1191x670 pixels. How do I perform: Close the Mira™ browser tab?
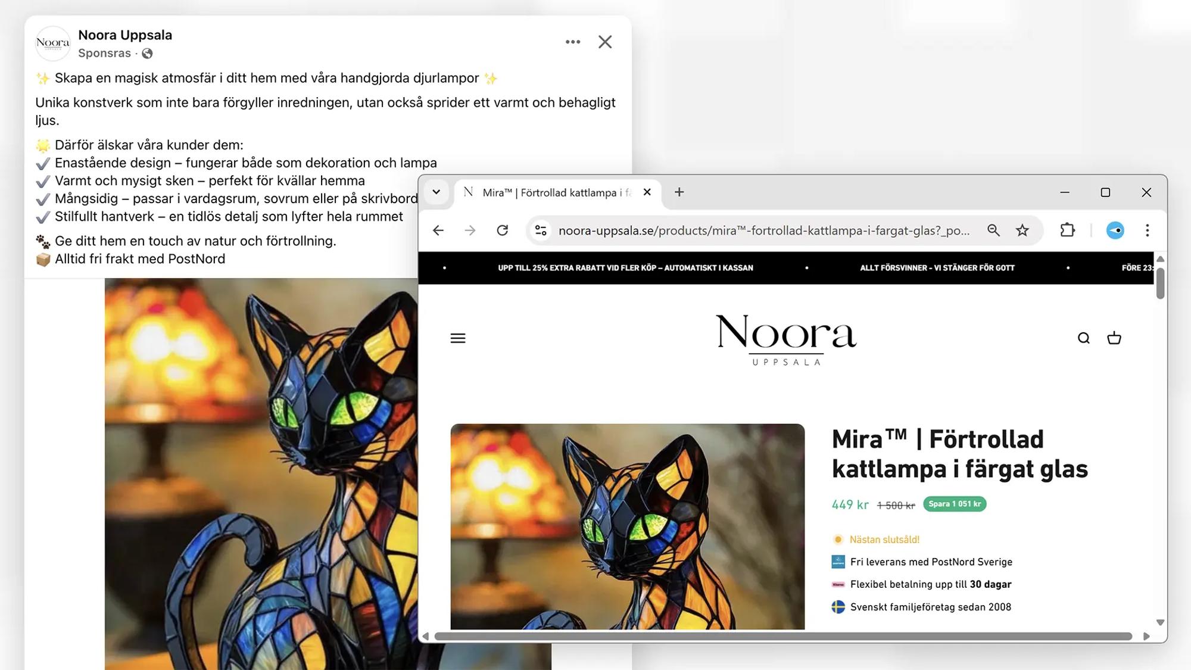[x=647, y=192]
